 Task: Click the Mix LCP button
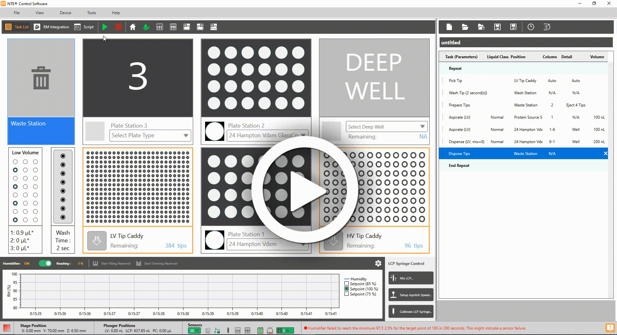click(x=411, y=278)
